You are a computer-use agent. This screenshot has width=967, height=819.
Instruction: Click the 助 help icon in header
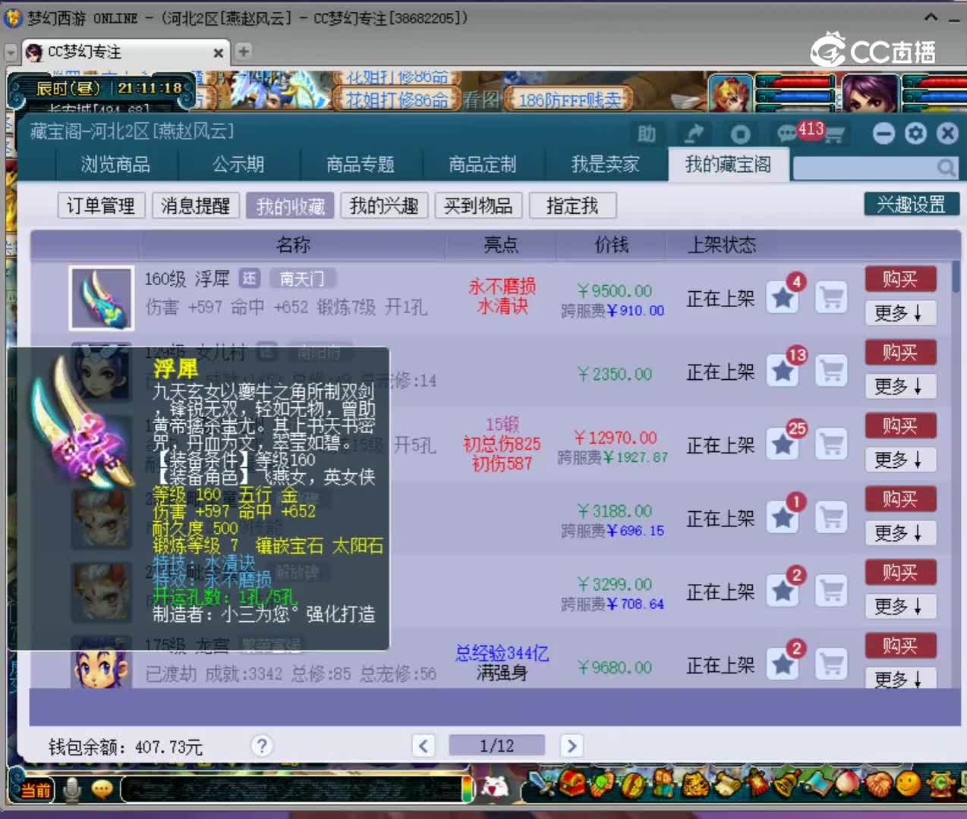(x=646, y=133)
